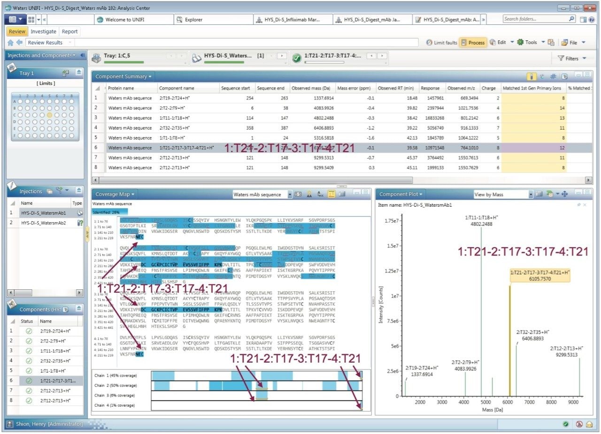Click the Help icon beside Search folders

592,19
